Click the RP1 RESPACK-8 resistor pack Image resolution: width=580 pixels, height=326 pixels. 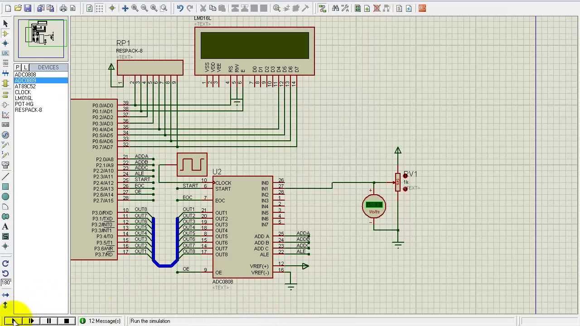150,68
